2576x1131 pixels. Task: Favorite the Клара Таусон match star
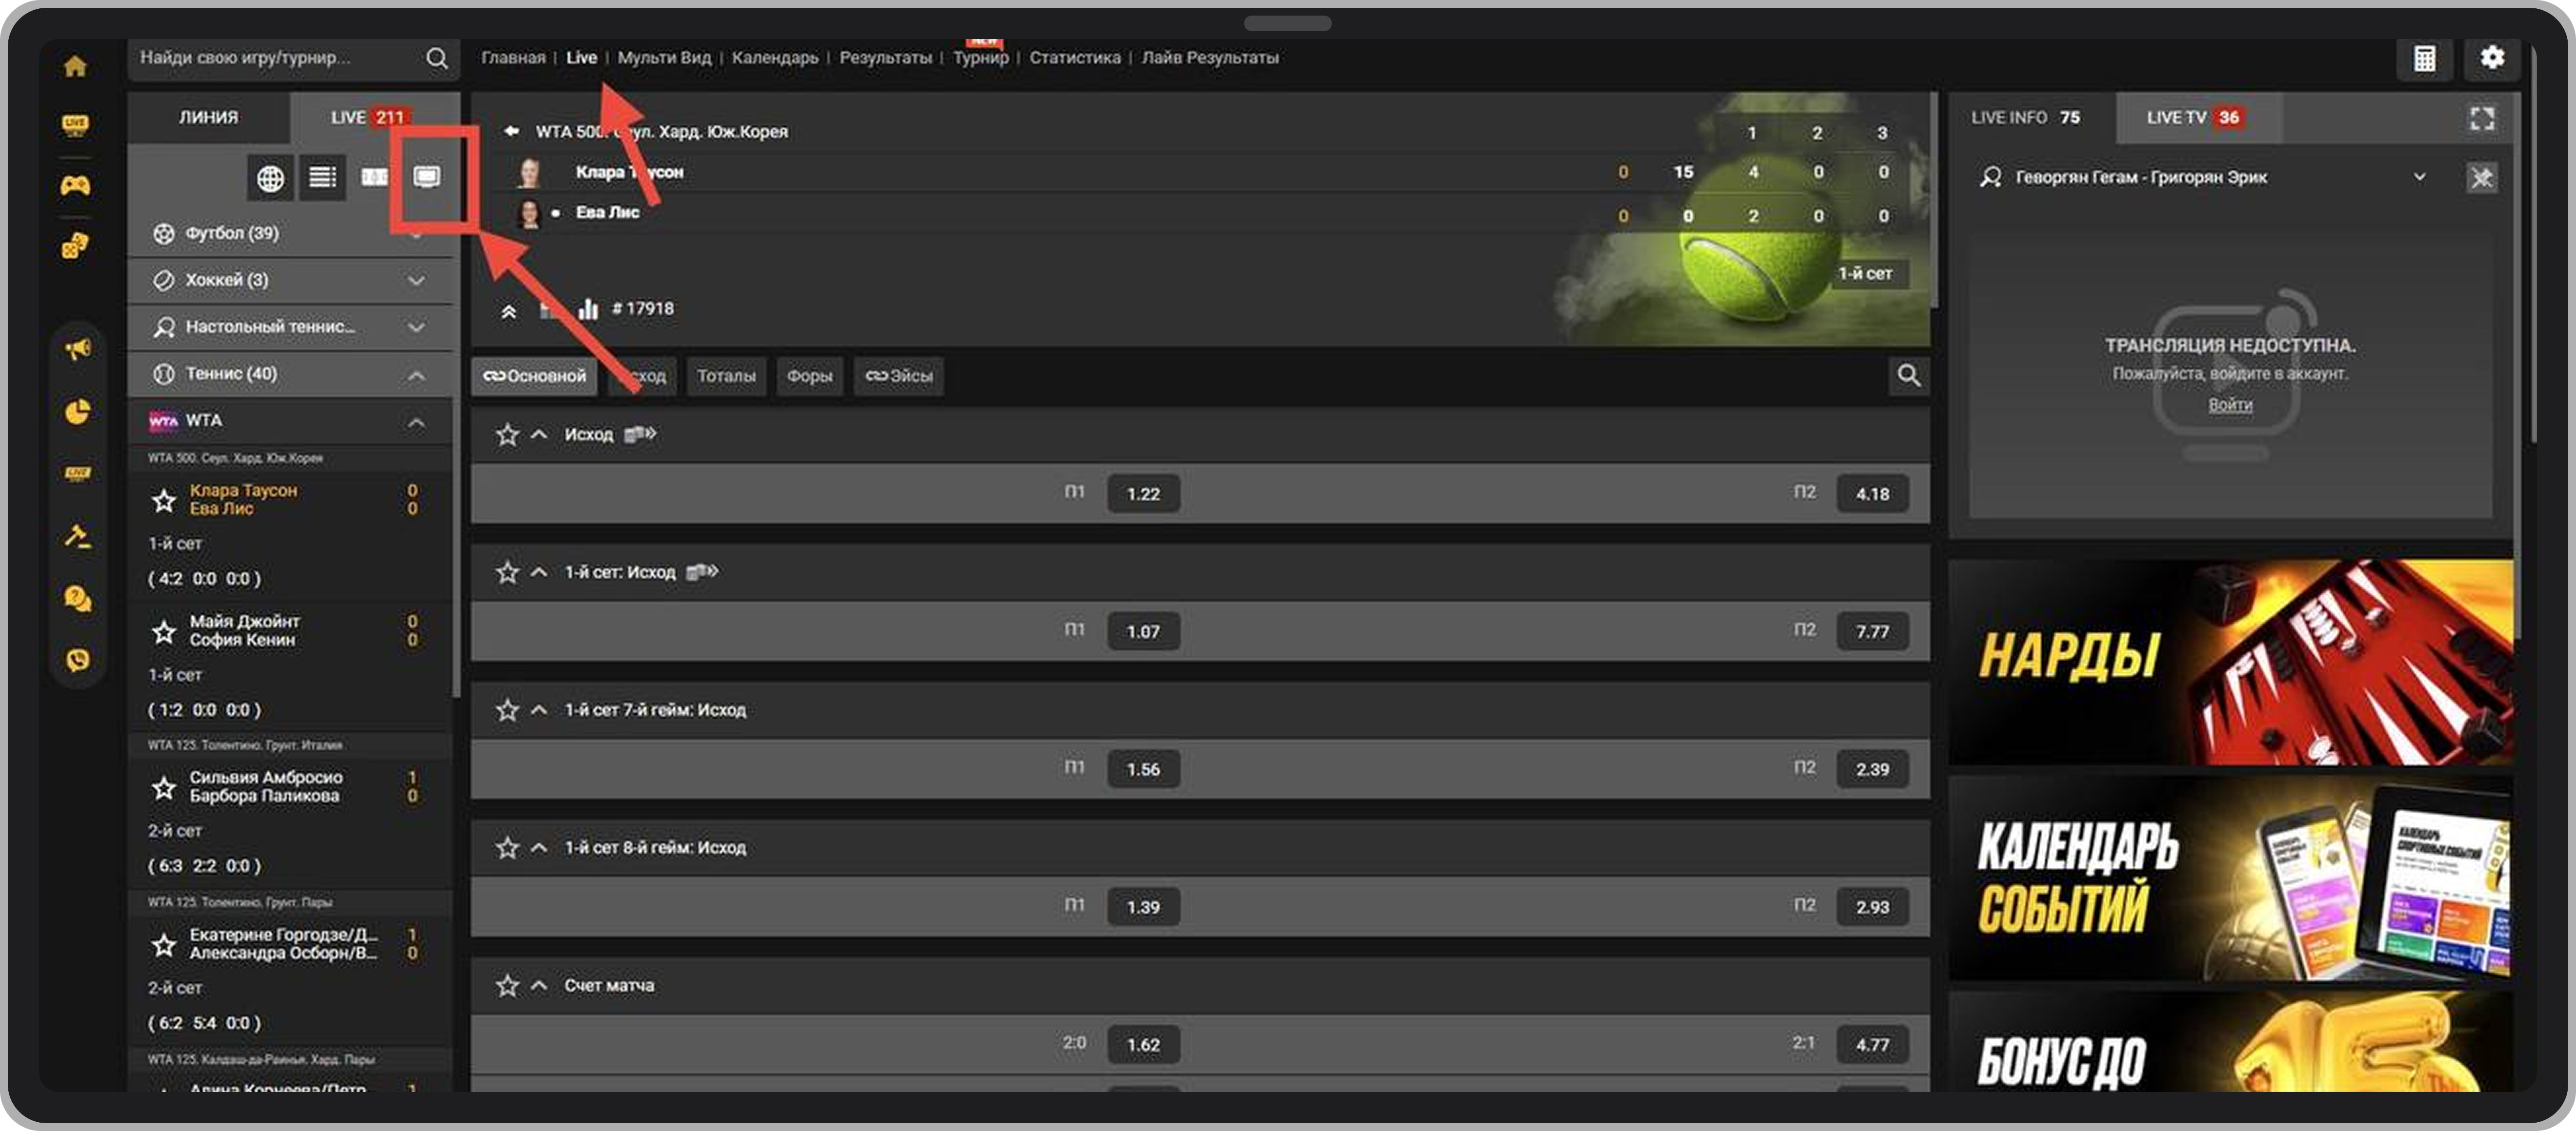click(164, 500)
